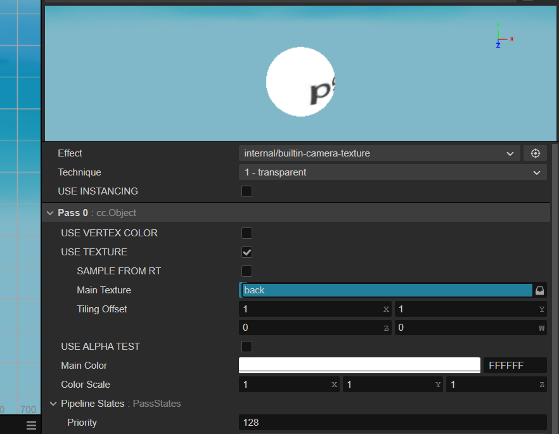This screenshot has height=434, width=559.
Task: Click the sphere material preview
Action: pyautogui.click(x=300, y=82)
